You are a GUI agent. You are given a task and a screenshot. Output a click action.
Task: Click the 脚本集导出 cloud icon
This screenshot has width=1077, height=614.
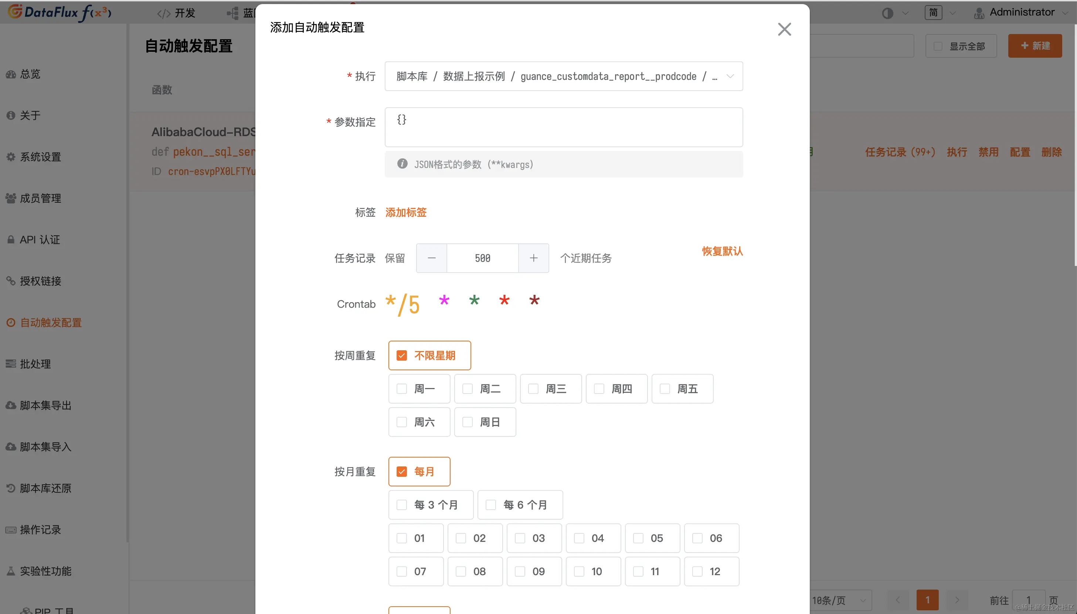coord(11,405)
